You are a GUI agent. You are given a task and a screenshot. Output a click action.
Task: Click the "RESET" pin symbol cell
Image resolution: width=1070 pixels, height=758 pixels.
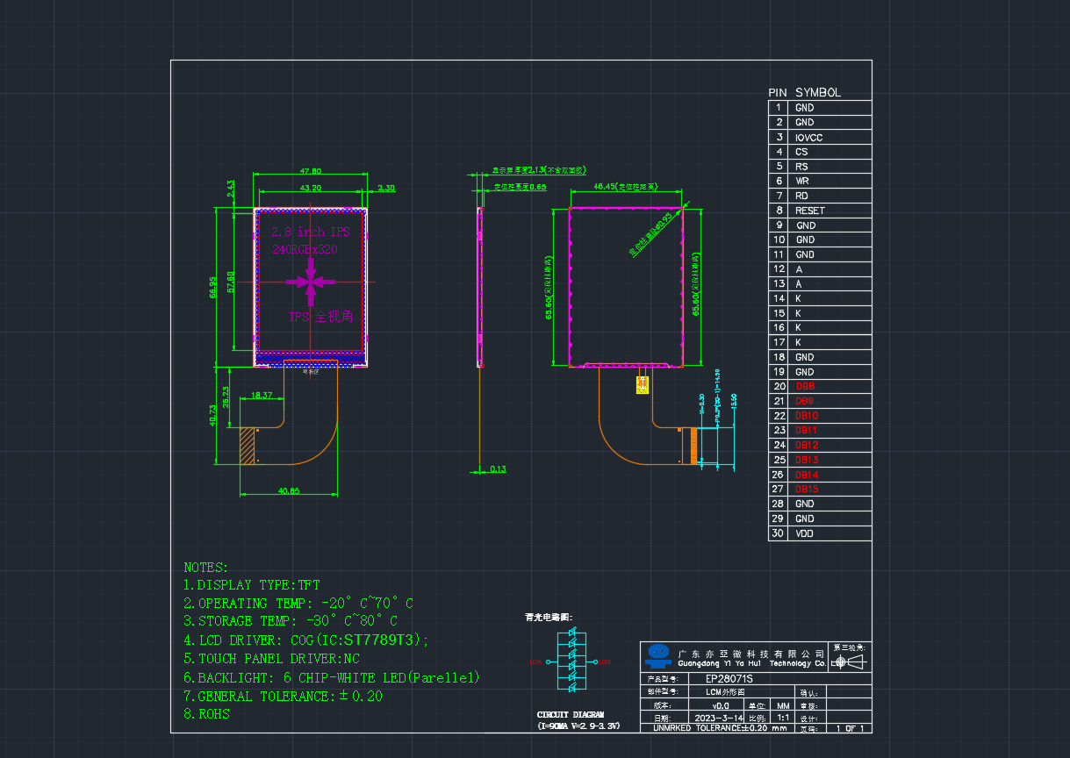click(x=830, y=211)
